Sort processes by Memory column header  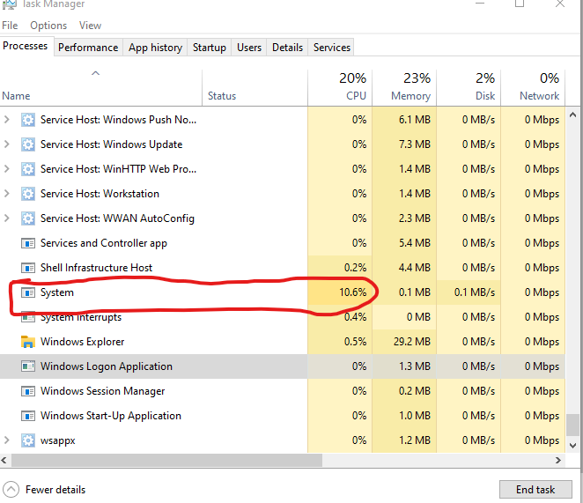404,88
